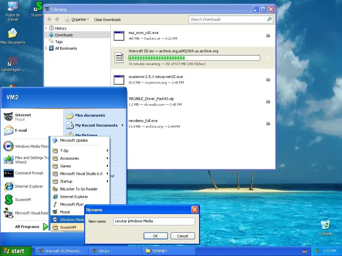Click the back arrow in Library toolbar
The width and height of the screenshot is (342, 256).
[x=49, y=19]
